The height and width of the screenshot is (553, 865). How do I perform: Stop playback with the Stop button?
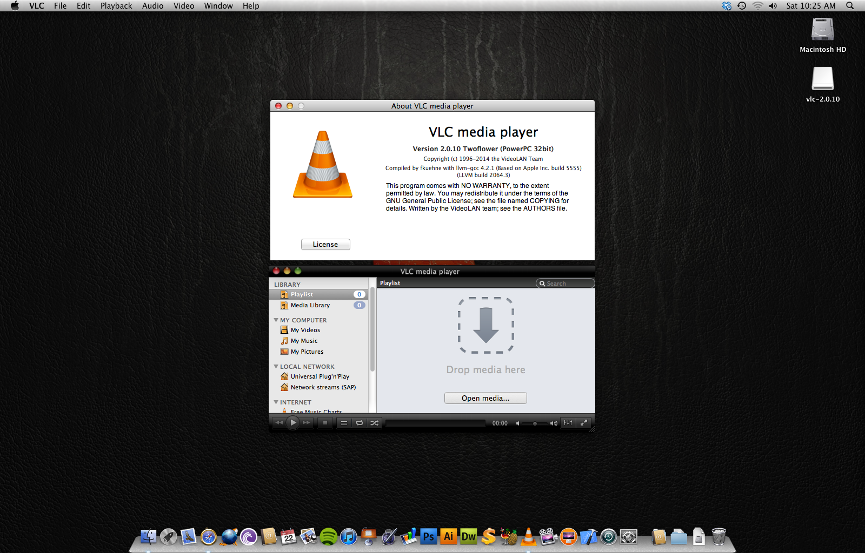coord(325,423)
